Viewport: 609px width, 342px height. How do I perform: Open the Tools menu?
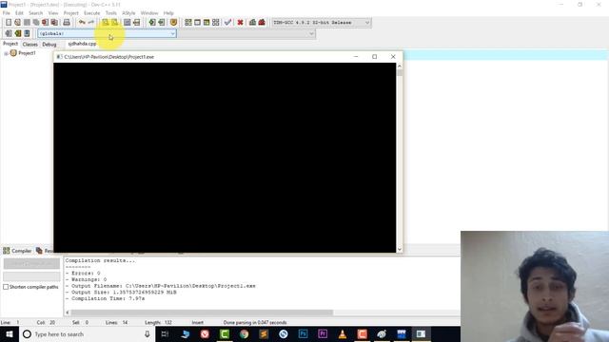(111, 12)
